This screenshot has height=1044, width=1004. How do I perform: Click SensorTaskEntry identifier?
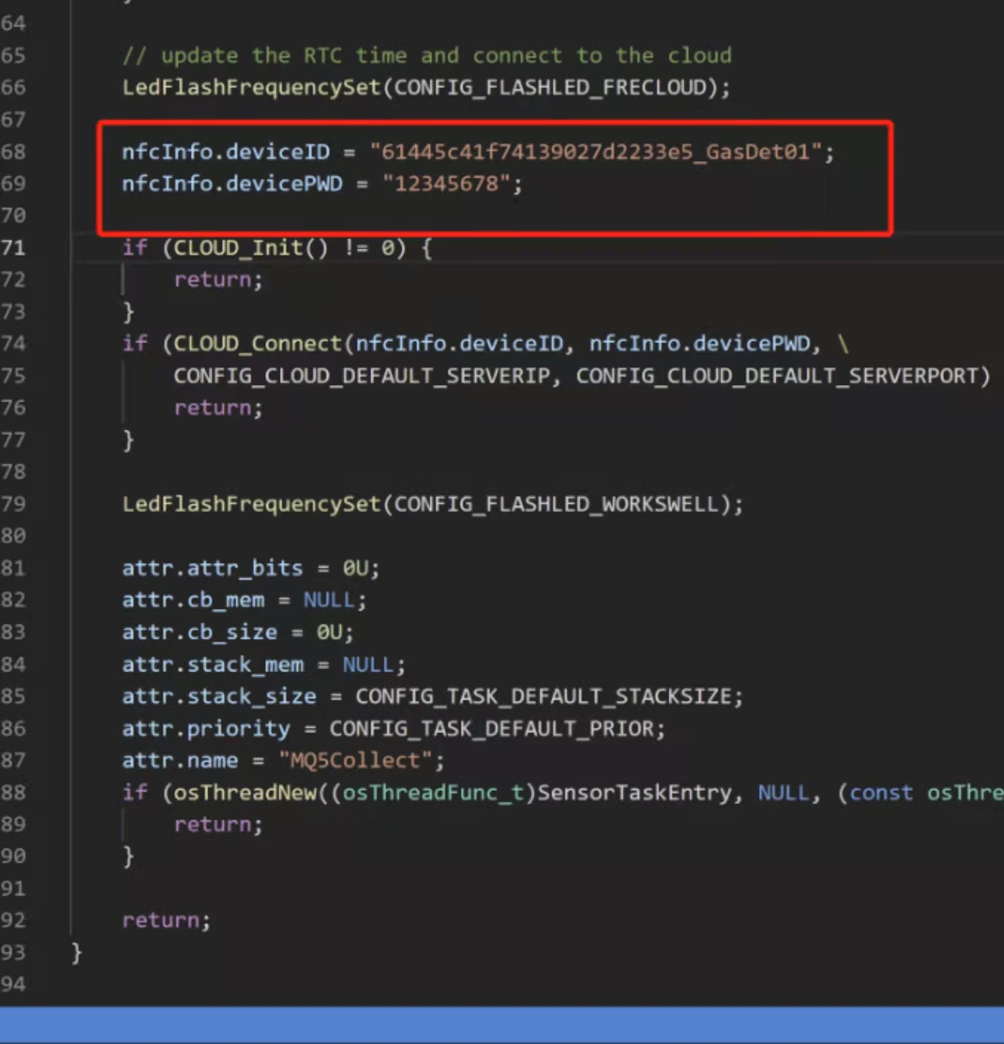pos(634,792)
